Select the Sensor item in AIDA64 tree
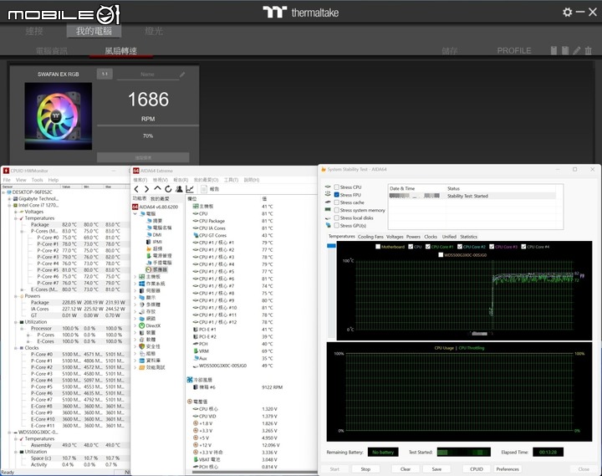 point(157,269)
